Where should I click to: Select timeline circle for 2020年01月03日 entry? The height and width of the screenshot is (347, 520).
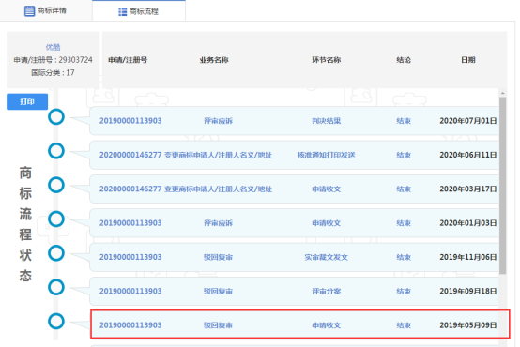click(56, 219)
